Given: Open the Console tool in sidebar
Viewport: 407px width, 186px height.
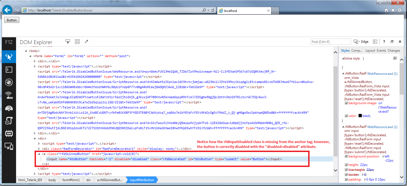Looking at the screenshot, I should coord(9,70).
